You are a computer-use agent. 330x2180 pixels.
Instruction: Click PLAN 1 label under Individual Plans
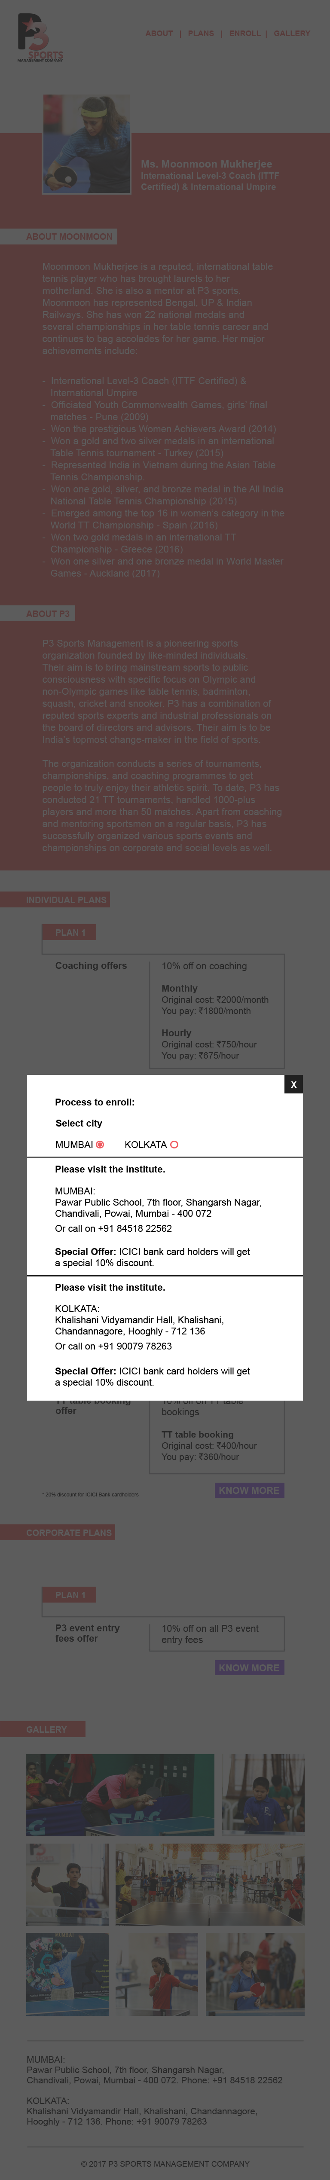[x=69, y=933]
